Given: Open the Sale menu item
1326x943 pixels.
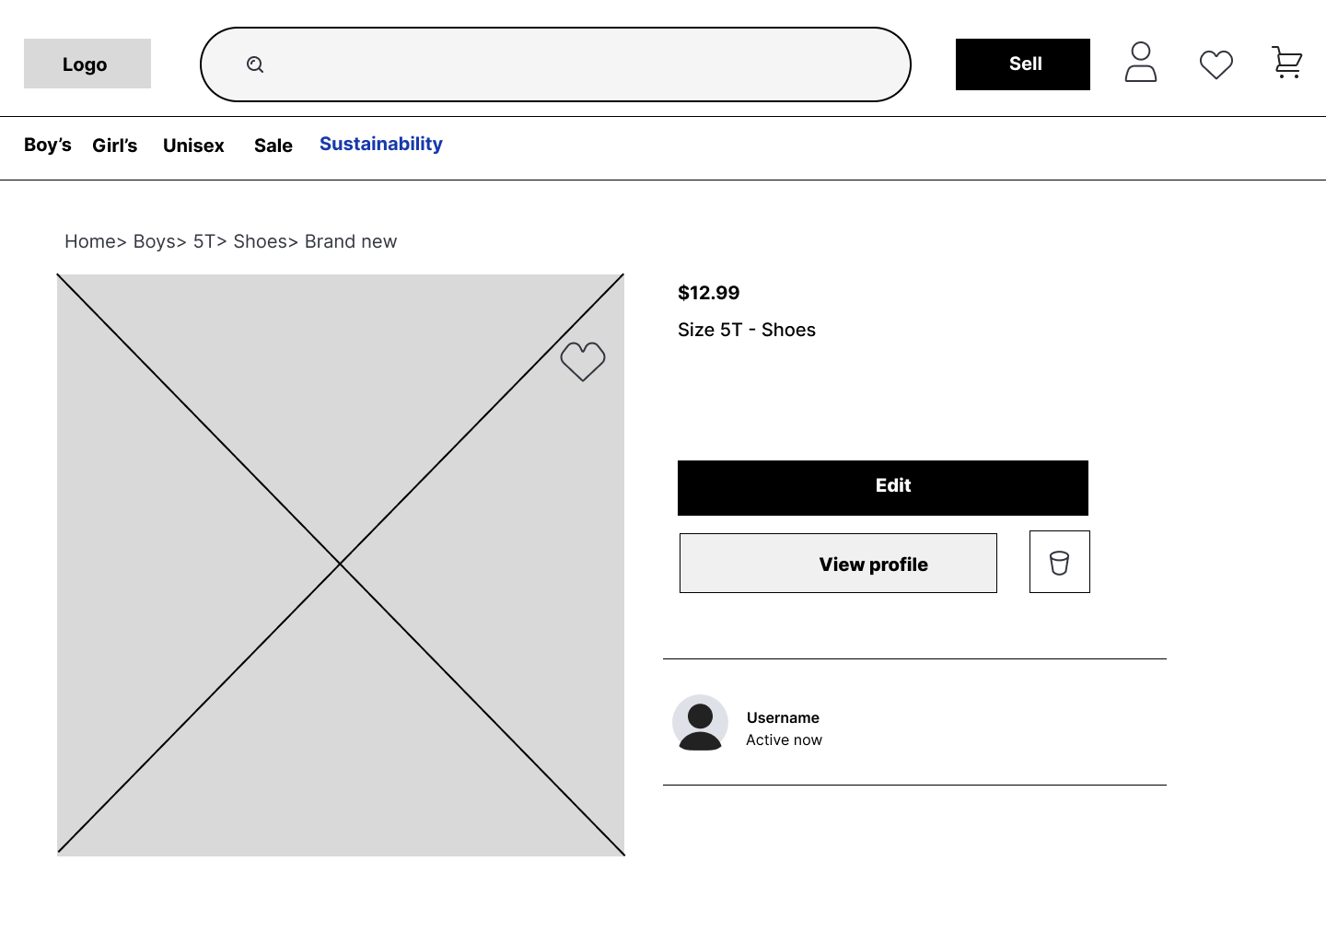Looking at the screenshot, I should click(273, 146).
